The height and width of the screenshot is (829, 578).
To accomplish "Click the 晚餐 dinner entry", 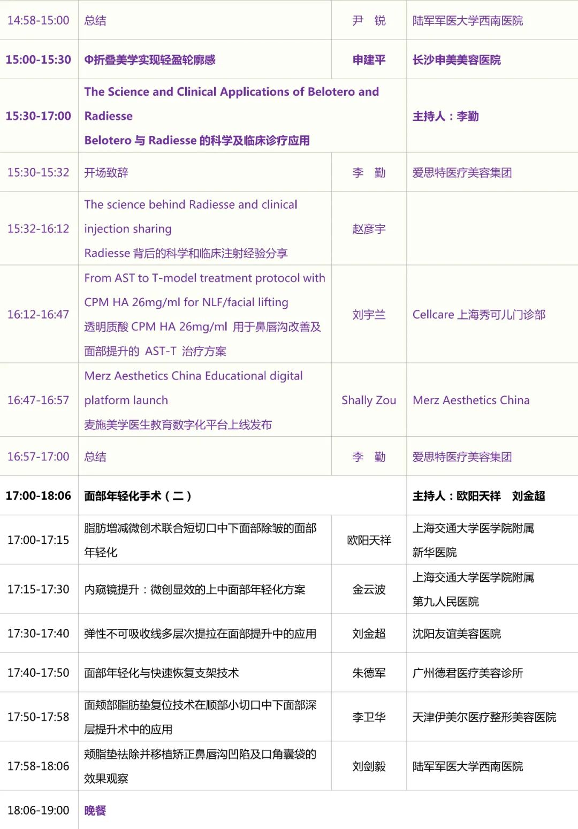I will click(x=95, y=810).
